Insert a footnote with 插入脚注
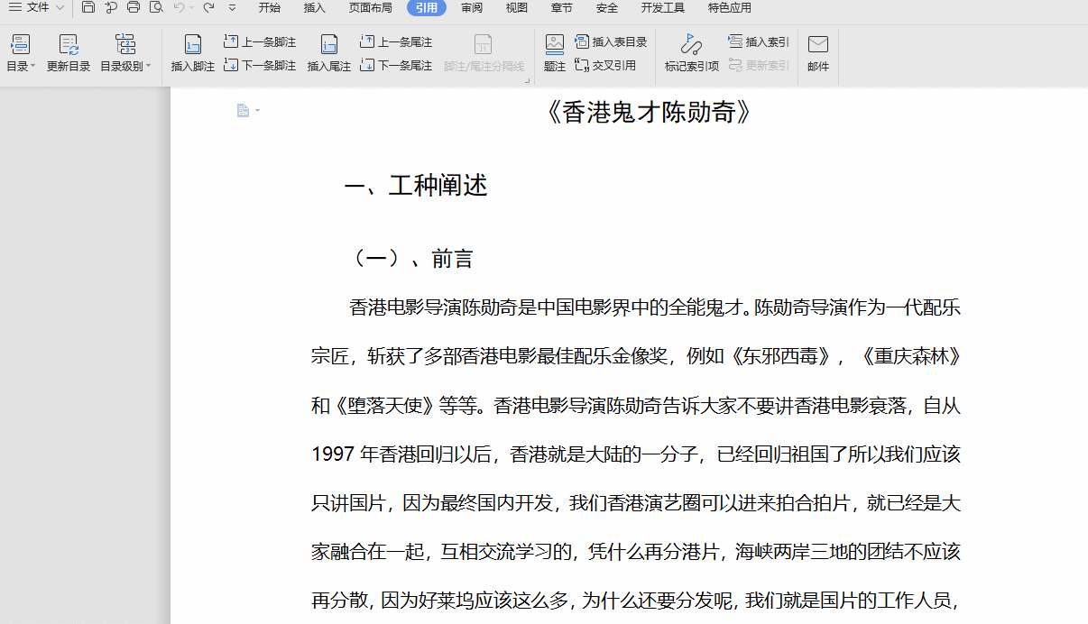 tap(191, 54)
